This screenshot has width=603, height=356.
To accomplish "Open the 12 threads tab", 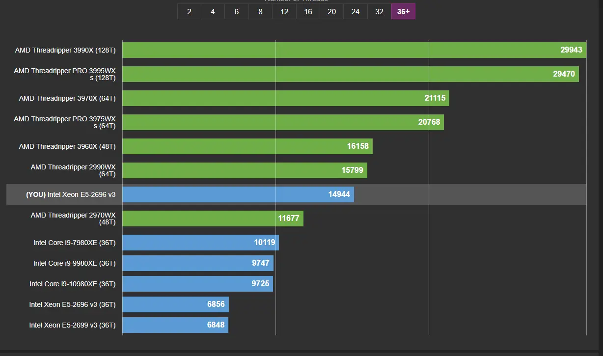I will click(284, 11).
